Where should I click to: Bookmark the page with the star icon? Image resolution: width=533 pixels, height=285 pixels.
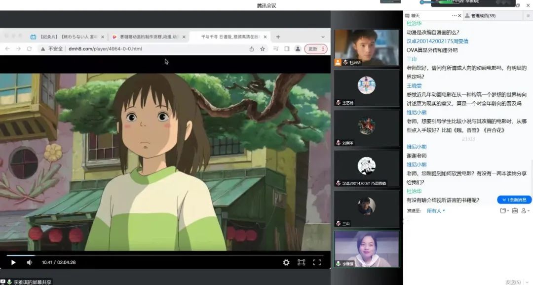(x=263, y=49)
